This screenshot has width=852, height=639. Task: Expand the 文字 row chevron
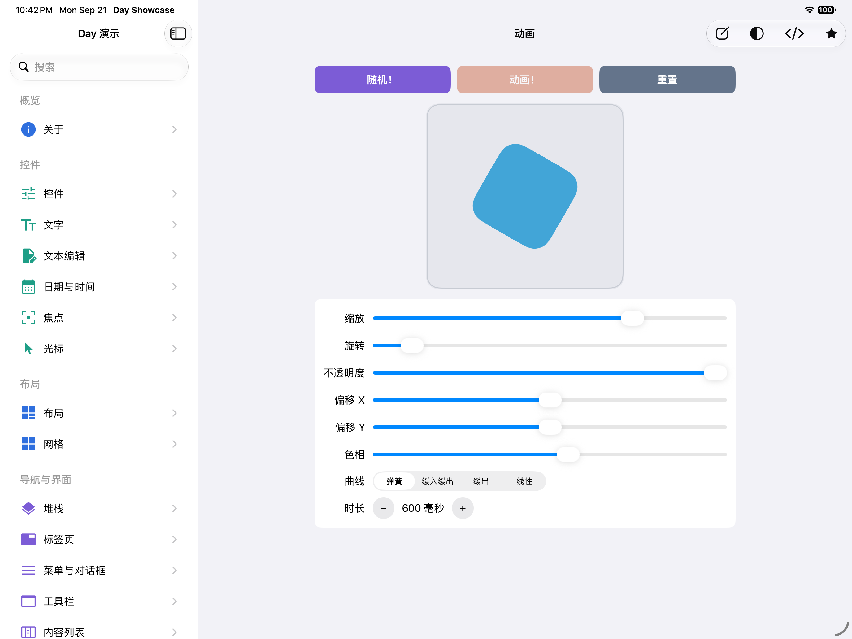point(175,224)
